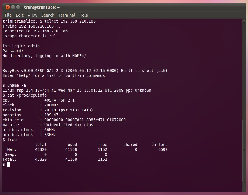
Task: Click the revision value '20.19 (pvr 5131 1413)'
Action: [69, 110]
